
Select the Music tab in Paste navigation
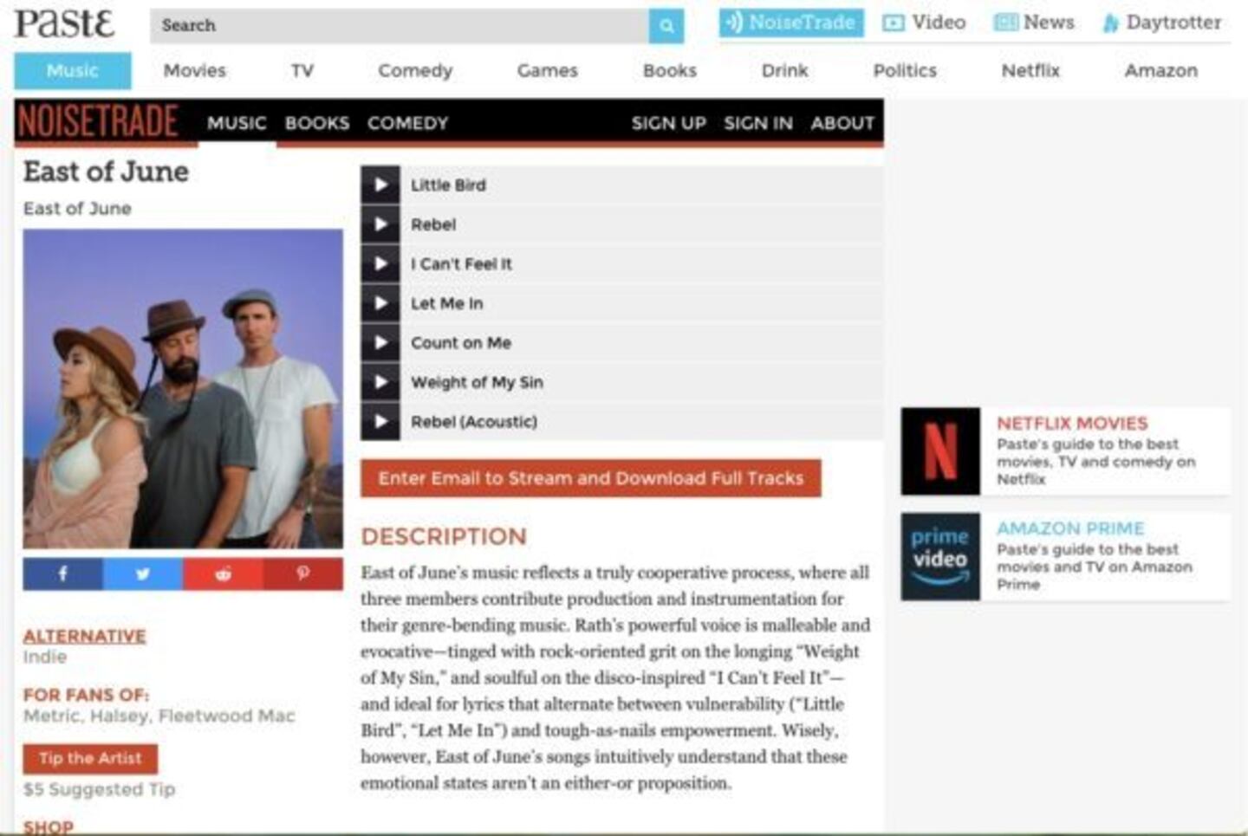[x=73, y=71]
